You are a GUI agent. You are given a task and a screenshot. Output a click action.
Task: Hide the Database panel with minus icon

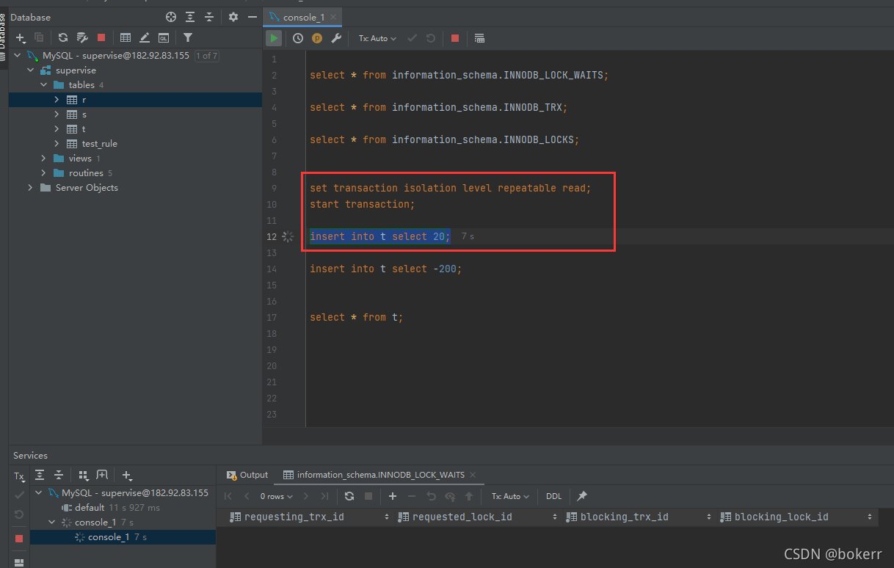tap(252, 17)
